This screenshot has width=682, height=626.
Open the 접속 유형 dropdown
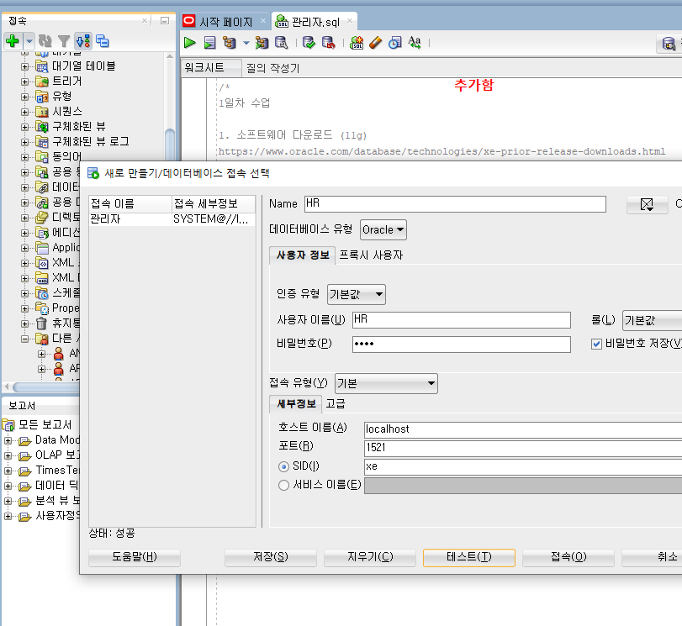point(386,383)
